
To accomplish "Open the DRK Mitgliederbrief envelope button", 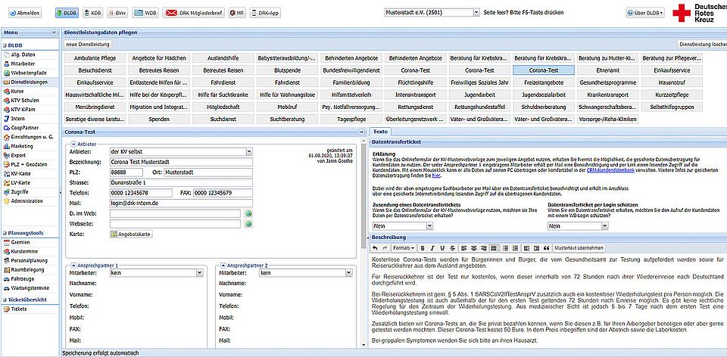I will [193, 13].
